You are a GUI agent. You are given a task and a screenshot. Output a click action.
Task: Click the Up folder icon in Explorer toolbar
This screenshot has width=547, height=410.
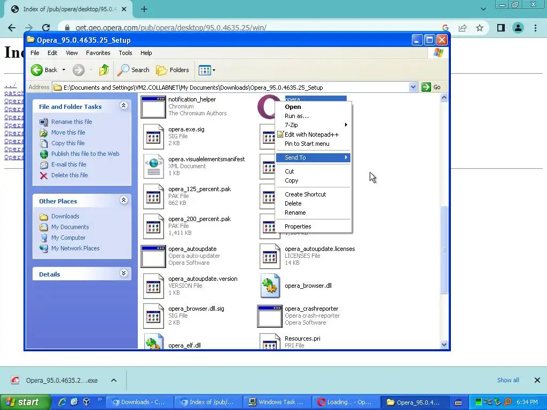[x=104, y=70]
